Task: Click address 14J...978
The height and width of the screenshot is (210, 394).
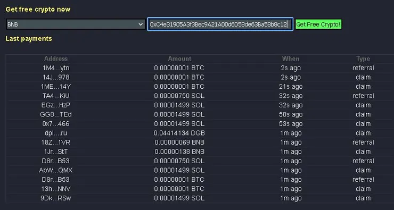Action: pyautogui.click(x=56, y=77)
